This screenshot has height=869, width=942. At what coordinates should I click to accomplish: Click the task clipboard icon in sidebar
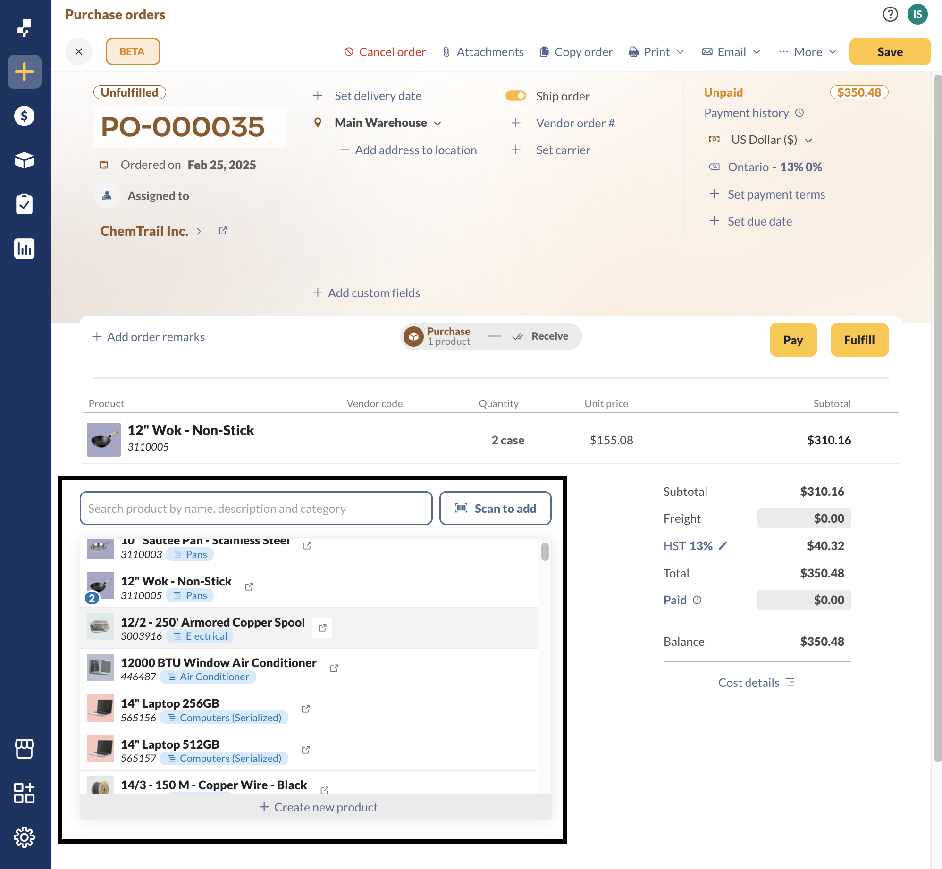pos(24,204)
